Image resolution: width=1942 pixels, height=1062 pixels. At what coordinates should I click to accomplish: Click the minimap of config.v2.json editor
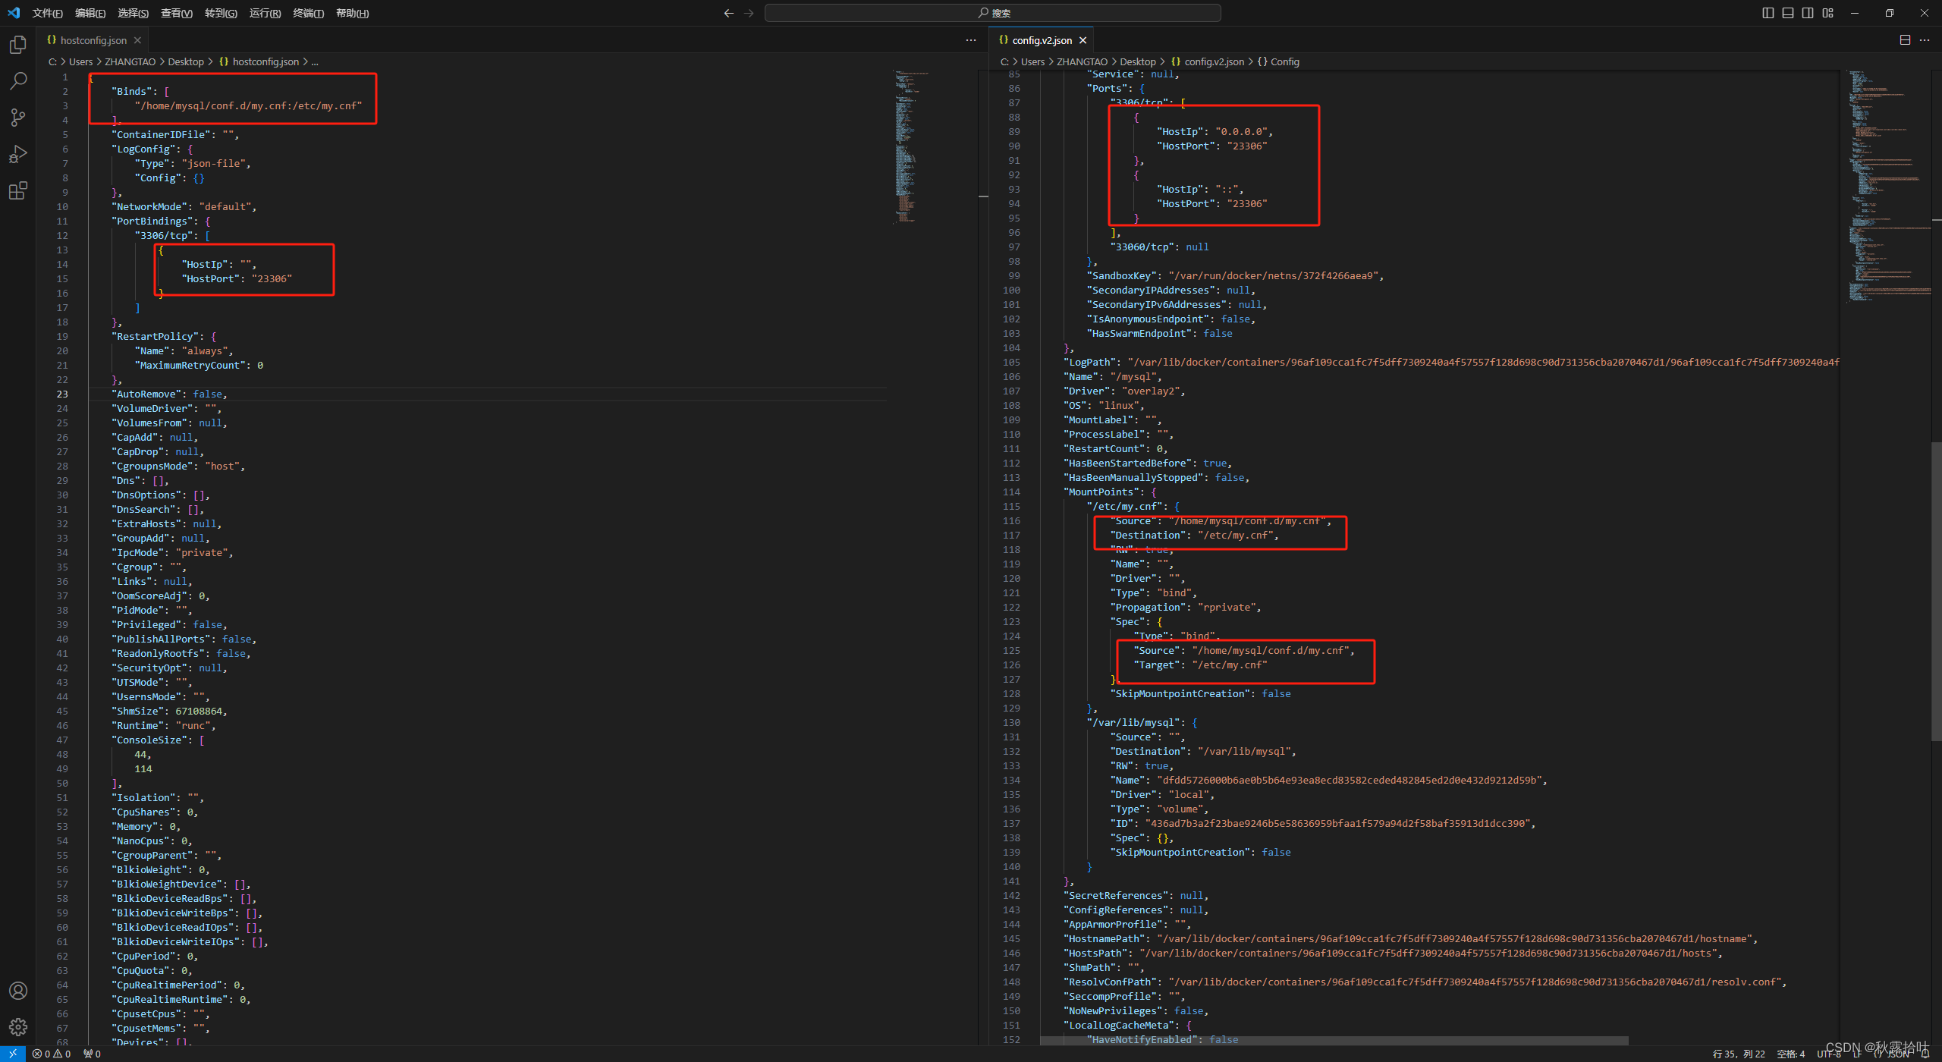click(x=1887, y=186)
